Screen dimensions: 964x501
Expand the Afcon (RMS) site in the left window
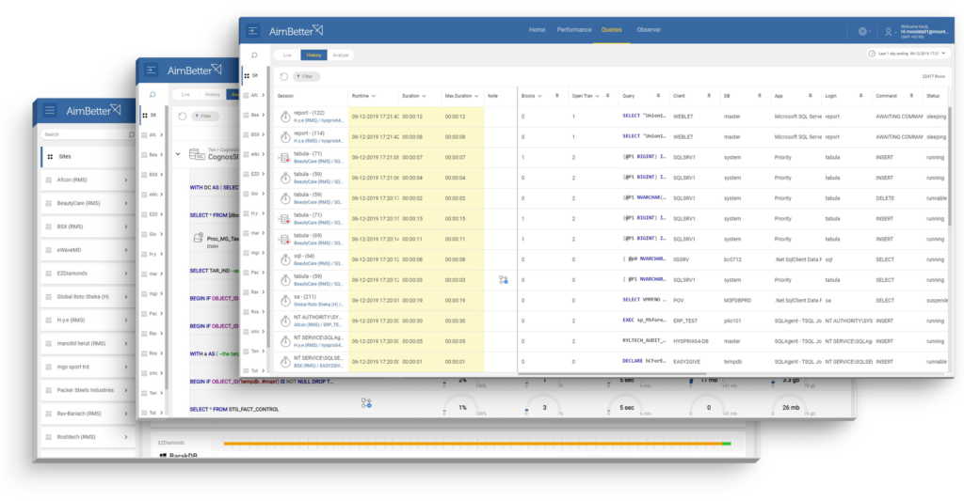[126, 180]
